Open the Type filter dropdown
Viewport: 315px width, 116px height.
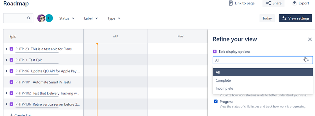click(114, 18)
